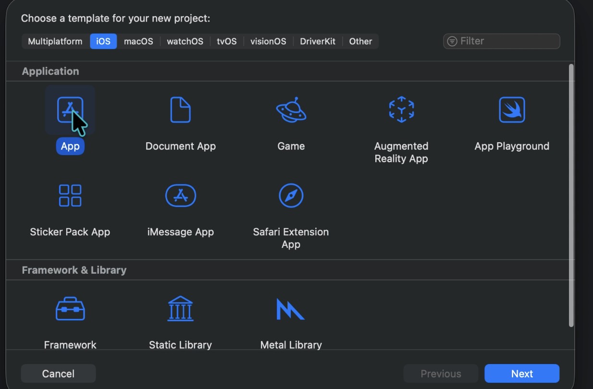Click the "Augmented Reality App" label
Screen dimensions: 593x389
pyautogui.click(x=401, y=152)
